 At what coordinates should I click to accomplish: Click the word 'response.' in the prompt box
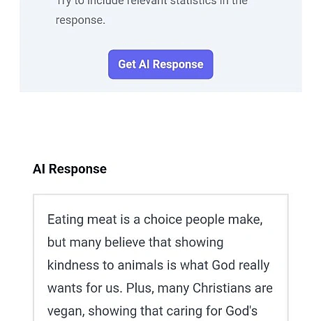[x=80, y=20]
